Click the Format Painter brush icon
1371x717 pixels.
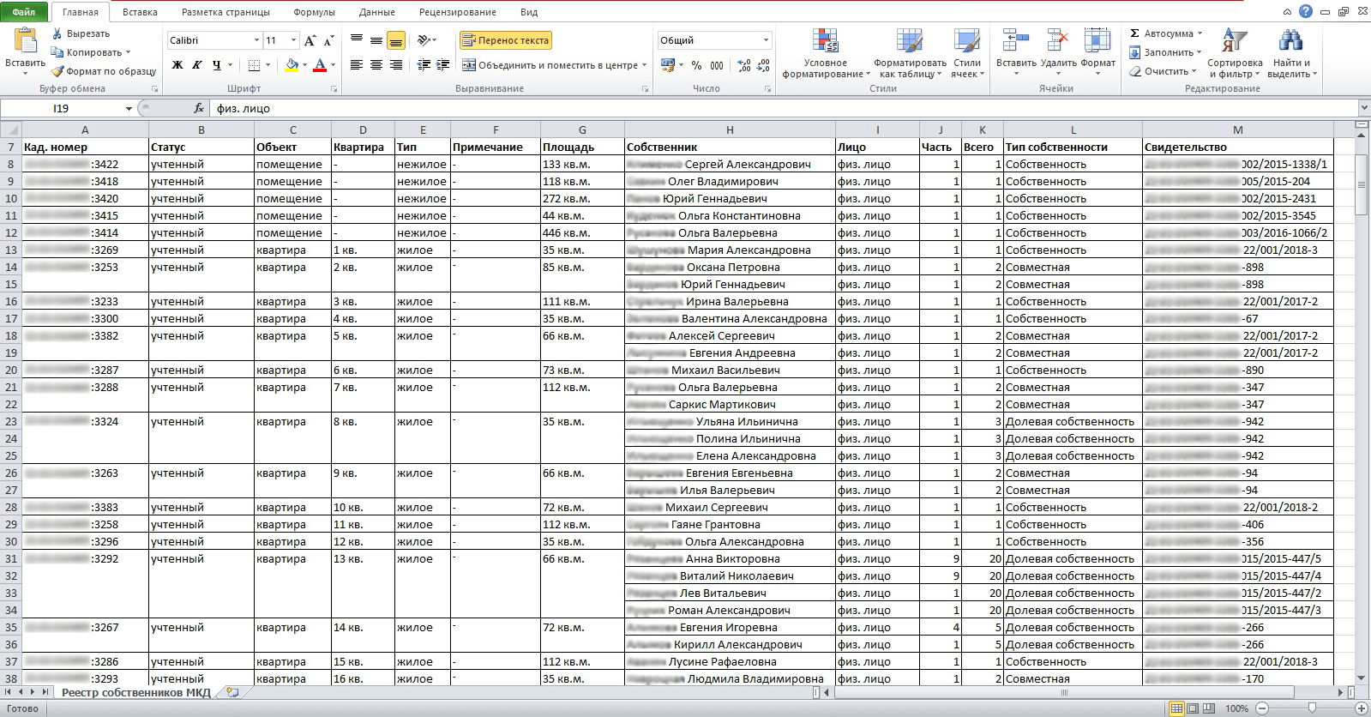[x=57, y=72]
